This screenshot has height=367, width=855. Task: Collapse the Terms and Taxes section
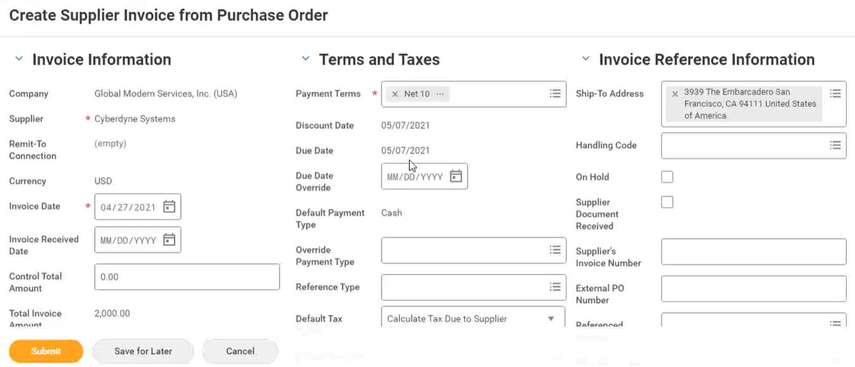[306, 59]
